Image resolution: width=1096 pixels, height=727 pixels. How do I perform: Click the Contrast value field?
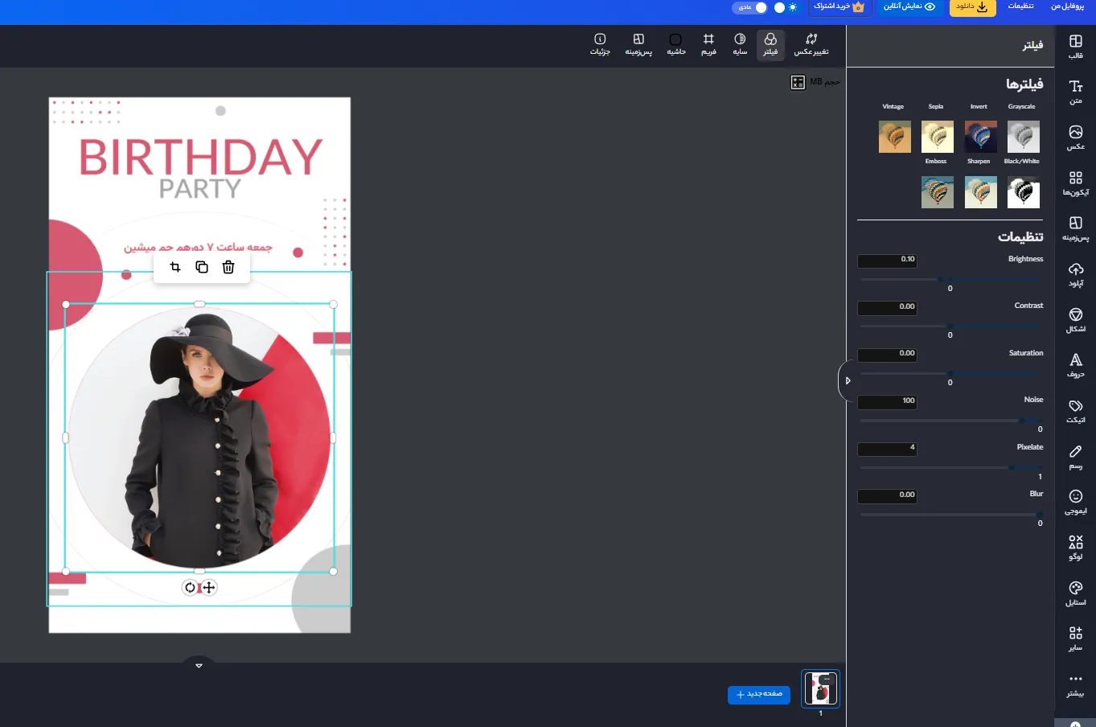887,307
